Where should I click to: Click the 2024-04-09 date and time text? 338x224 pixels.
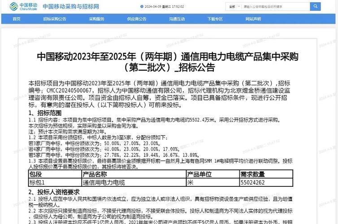[164, 7]
